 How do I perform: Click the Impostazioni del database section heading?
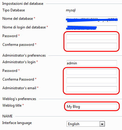(23, 4)
